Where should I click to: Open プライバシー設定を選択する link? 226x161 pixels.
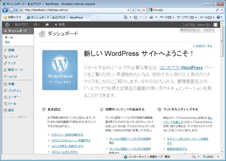coord(67,135)
